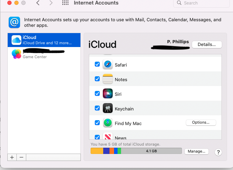Go back with the left chevron
This screenshot has height=170, width=233.
tap(38, 3)
